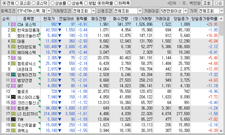Sort by the 종목명 column header
Screen dimensions: 225x135
[29, 19]
